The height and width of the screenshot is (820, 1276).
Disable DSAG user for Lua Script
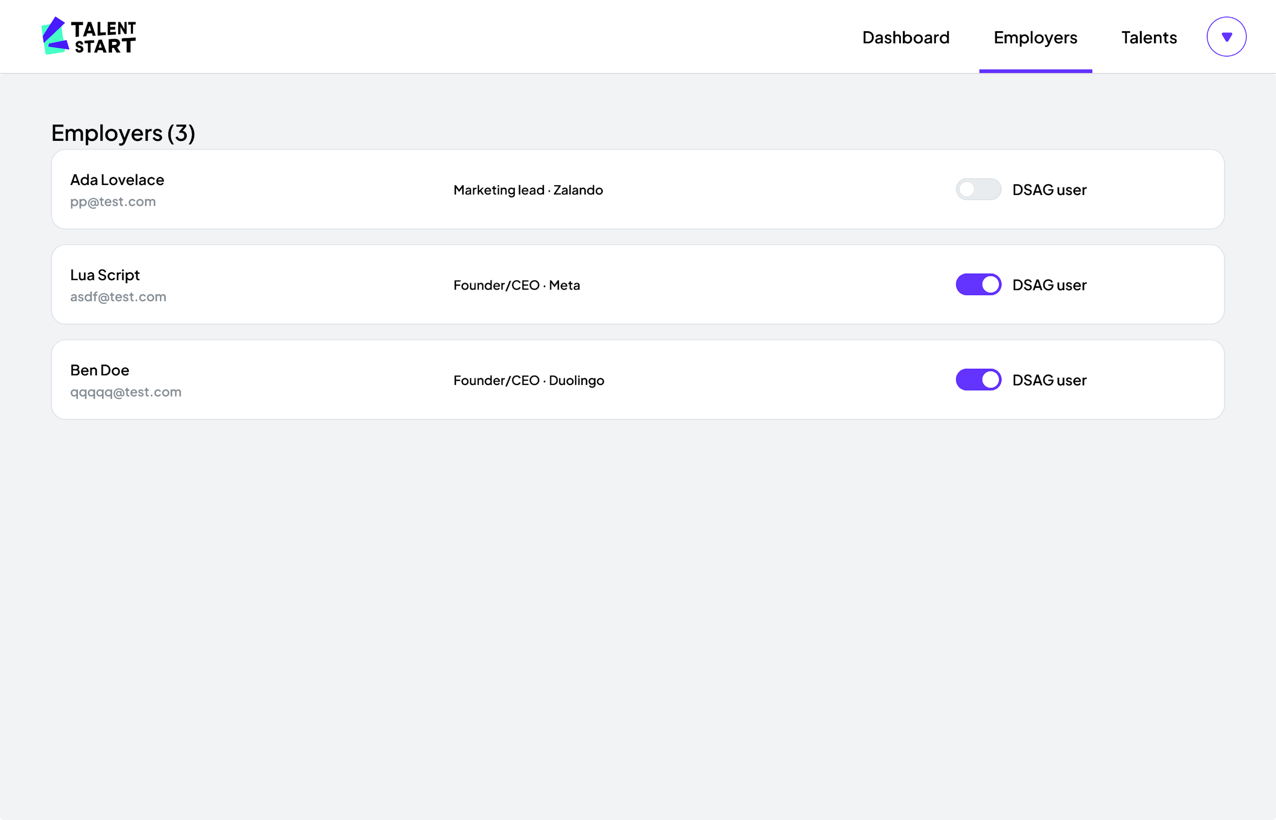coord(978,284)
